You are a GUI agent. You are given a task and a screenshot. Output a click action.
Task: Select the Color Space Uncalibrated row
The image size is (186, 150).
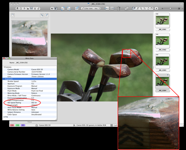tap(30, 114)
